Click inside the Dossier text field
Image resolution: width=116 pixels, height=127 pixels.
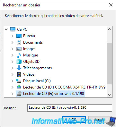pyautogui.click(x=70, y=108)
